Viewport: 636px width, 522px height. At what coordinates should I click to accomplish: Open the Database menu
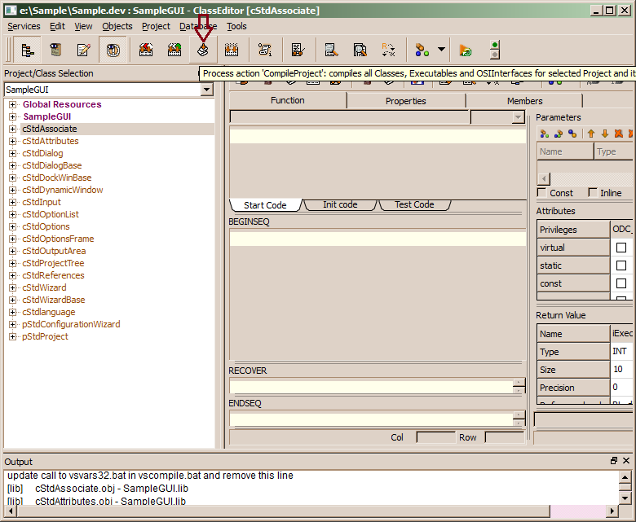[x=198, y=26]
